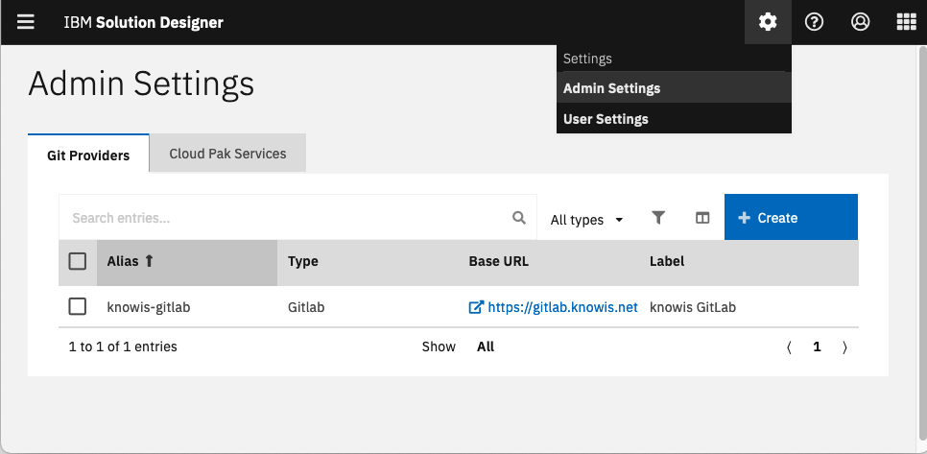Image resolution: width=927 pixels, height=454 pixels.
Task: Sort by the Label column header
Action: coord(667,261)
